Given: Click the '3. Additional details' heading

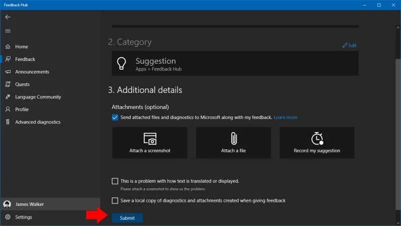Looking at the screenshot, I should click(145, 90).
